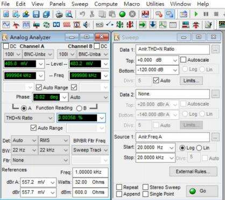The width and height of the screenshot is (225, 200).
Task: Check the Channel A DC checkbox
Action: click(x=6, y=46)
